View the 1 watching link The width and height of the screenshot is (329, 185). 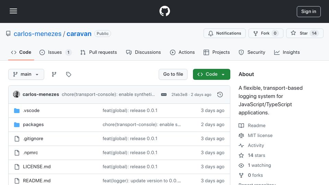click(259, 165)
